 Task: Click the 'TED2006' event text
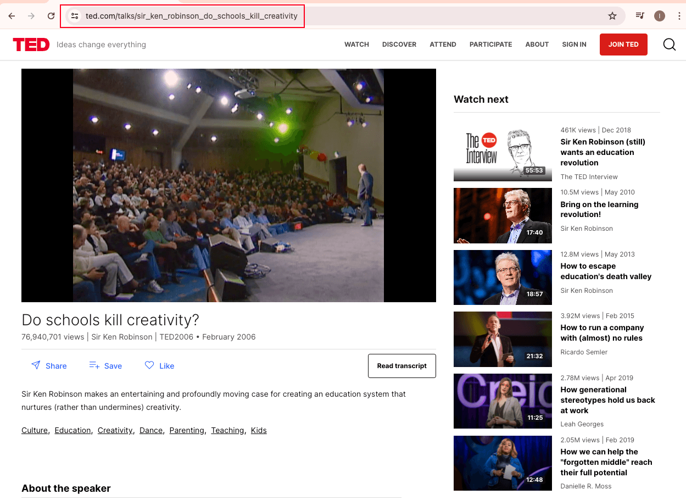pyautogui.click(x=176, y=337)
